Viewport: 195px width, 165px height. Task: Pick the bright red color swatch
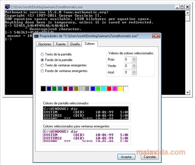point(109,88)
